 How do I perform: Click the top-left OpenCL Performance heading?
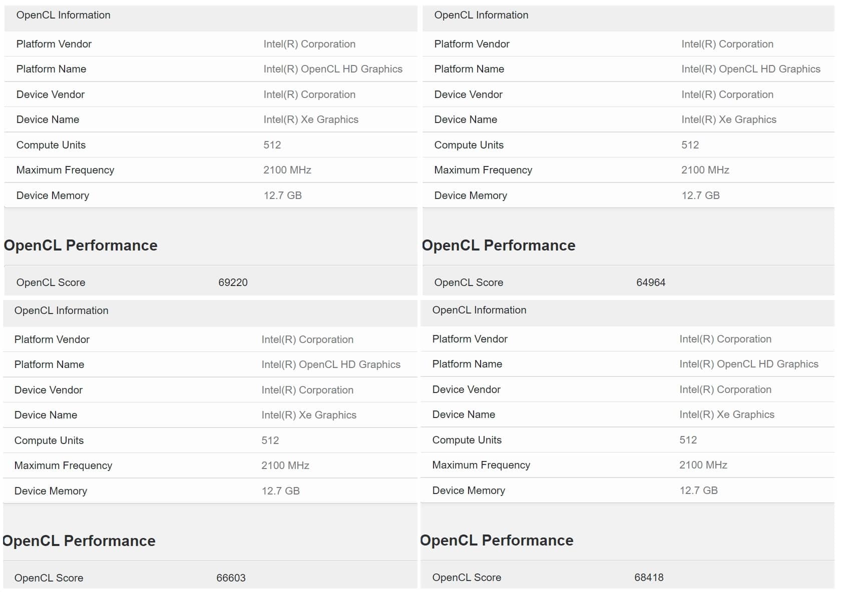click(x=81, y=245)
